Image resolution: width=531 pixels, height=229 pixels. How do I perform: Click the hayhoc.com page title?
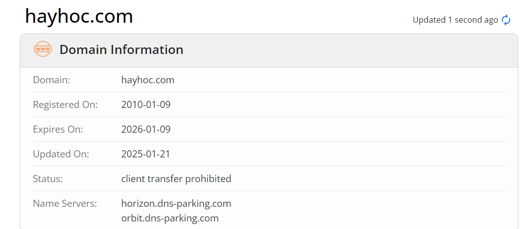pos(79,17)
